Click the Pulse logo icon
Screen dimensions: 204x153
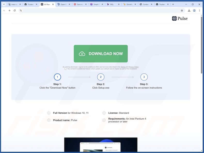(x=174, y=18)
